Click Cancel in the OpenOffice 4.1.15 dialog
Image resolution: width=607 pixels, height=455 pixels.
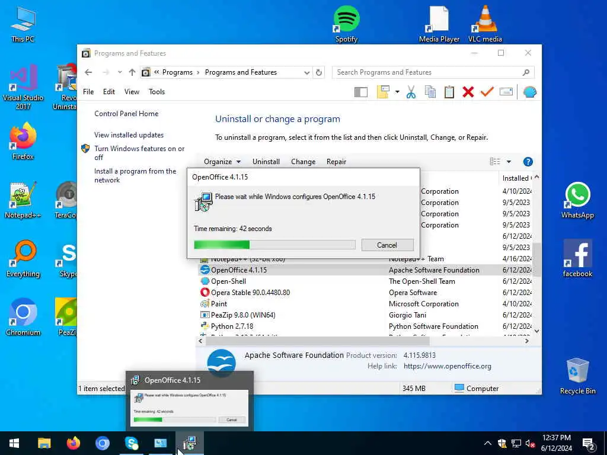pos(387,245)
